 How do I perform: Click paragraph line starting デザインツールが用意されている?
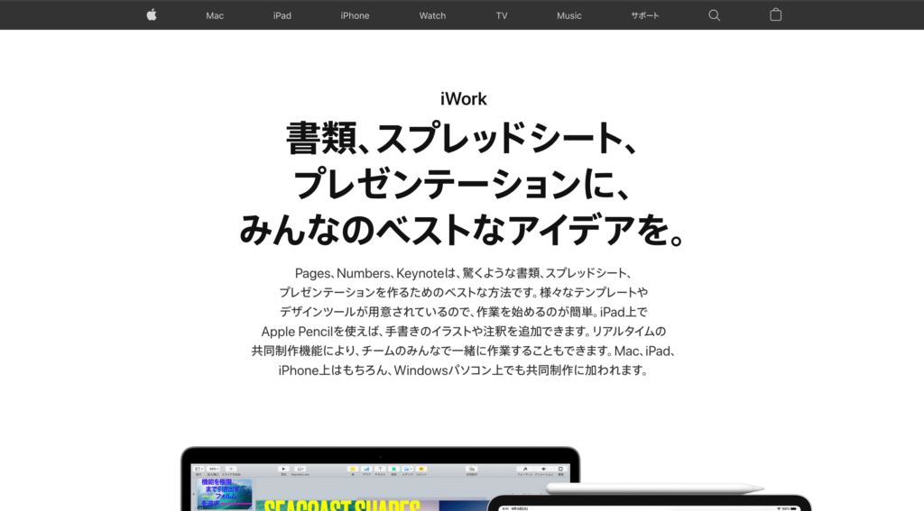[x=463, y=312]
